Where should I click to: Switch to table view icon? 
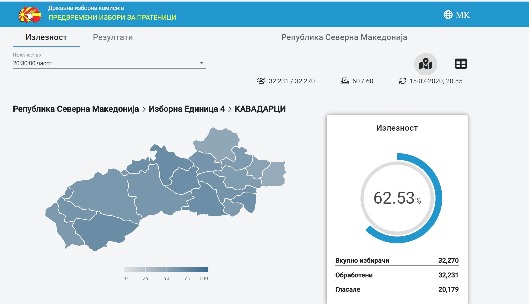(x=461, y=64)
